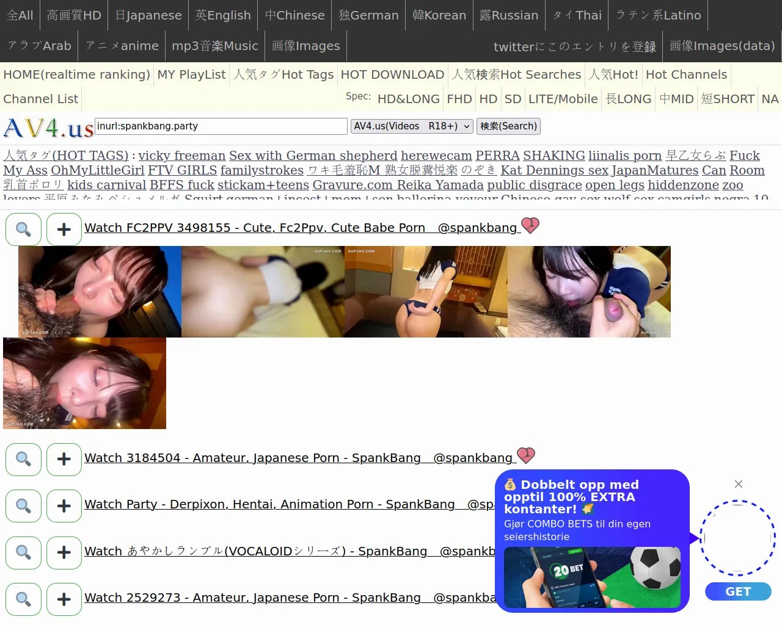Click the magnifier icon beside Watch 3184504
This screenshot has width=782, height=625.
(x=23, y=460)
